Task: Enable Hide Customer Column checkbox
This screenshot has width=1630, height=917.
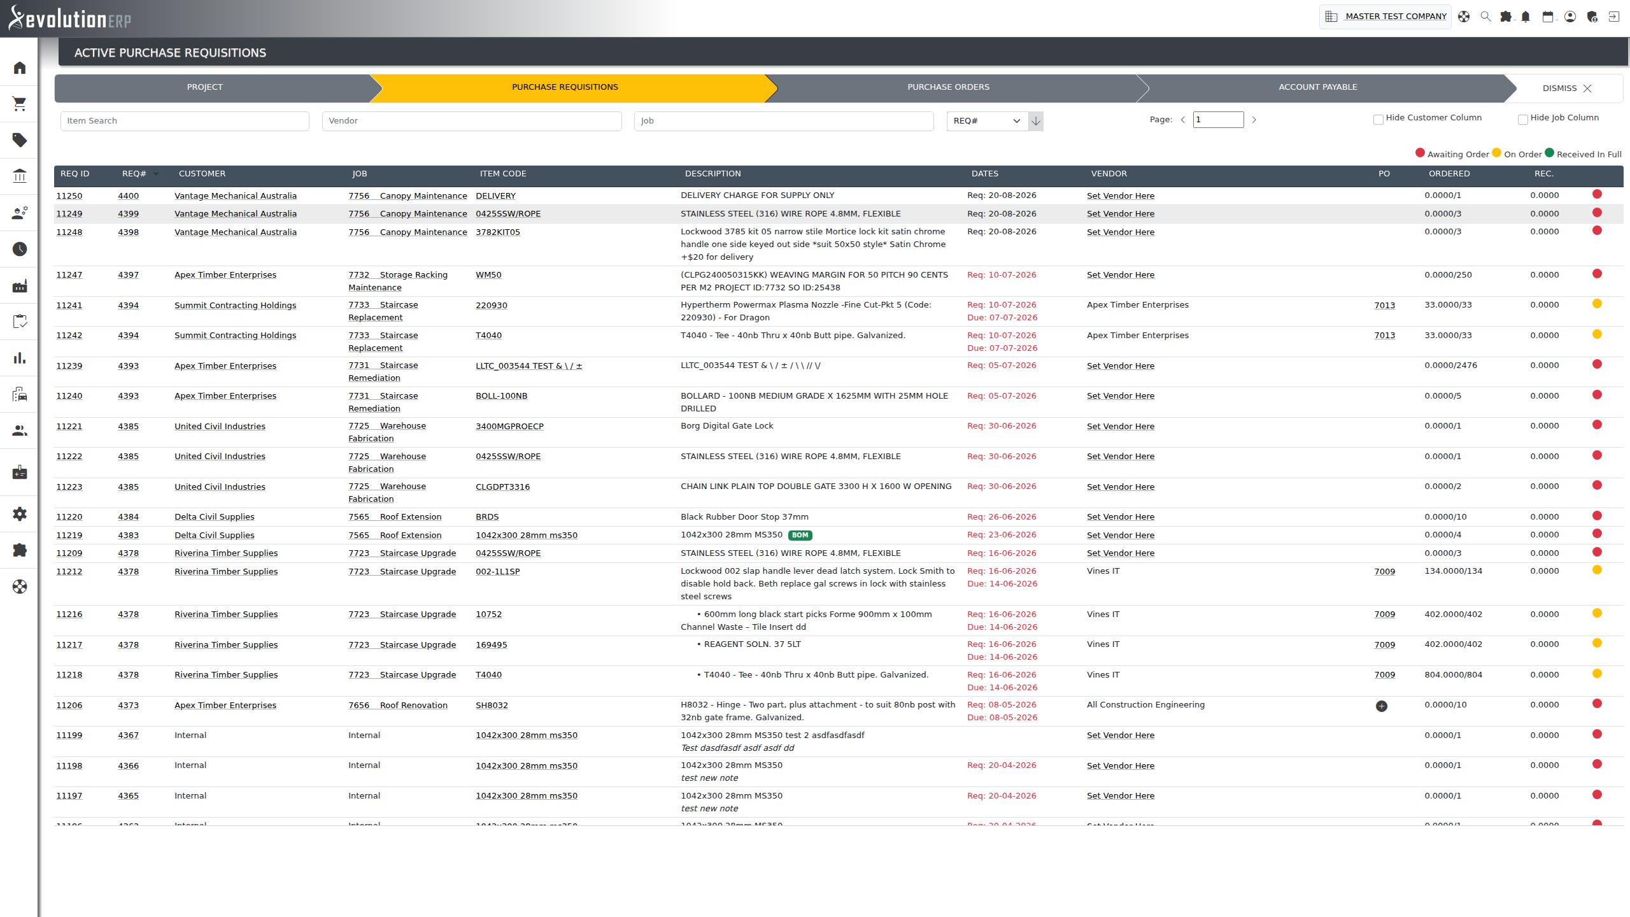Action: pos(1378,120)
